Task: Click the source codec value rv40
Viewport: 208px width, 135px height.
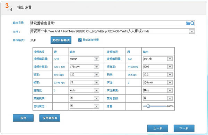Action: click(56, 59)
